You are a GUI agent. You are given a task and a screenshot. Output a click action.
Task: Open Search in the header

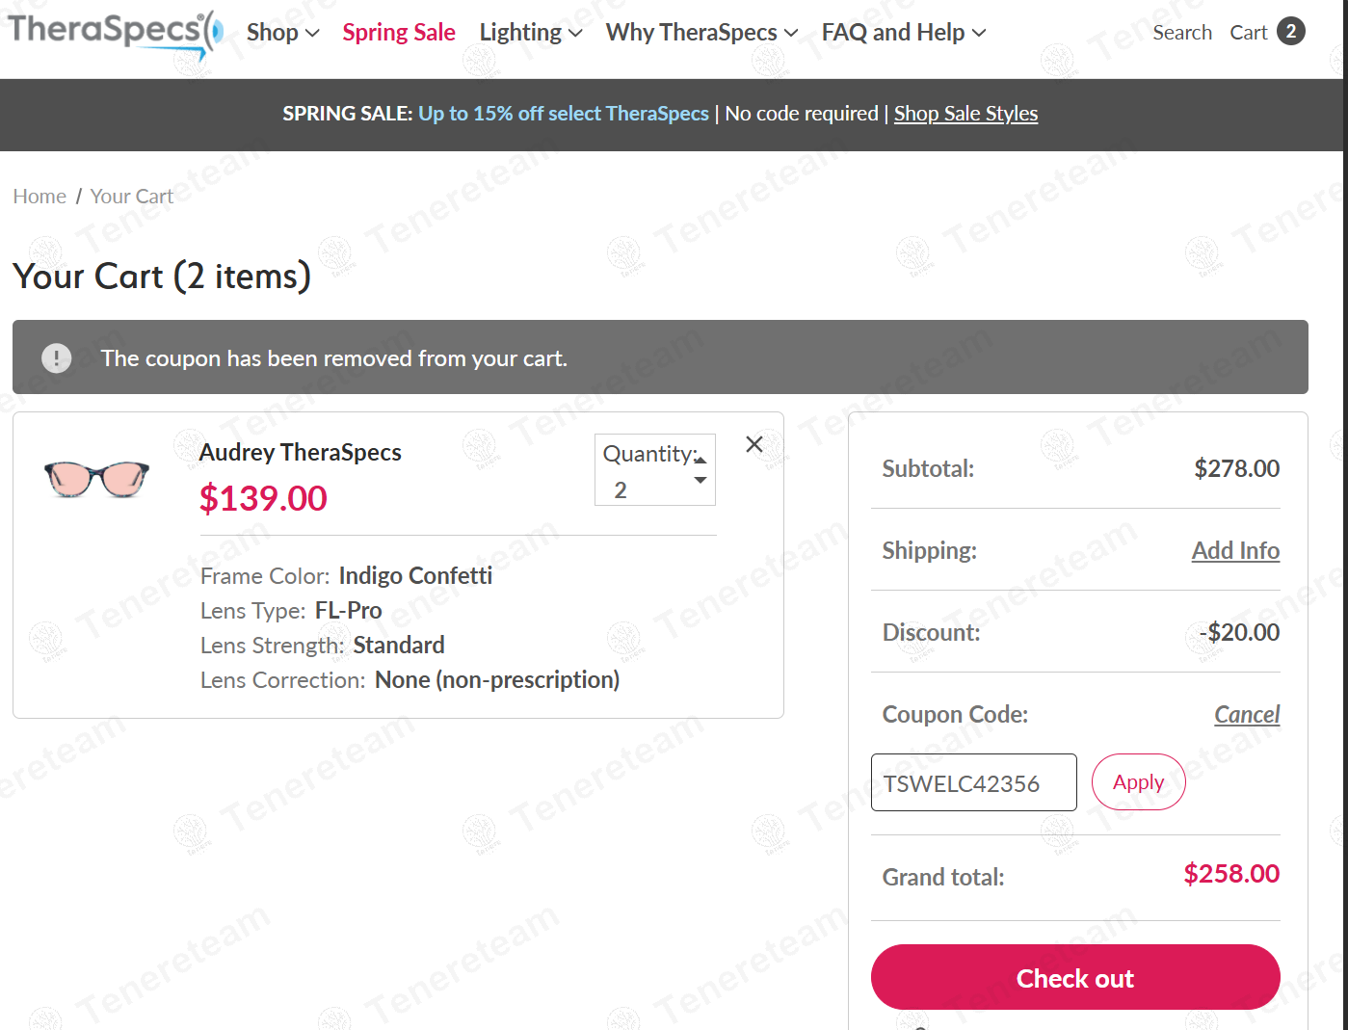click(1182, 33)
